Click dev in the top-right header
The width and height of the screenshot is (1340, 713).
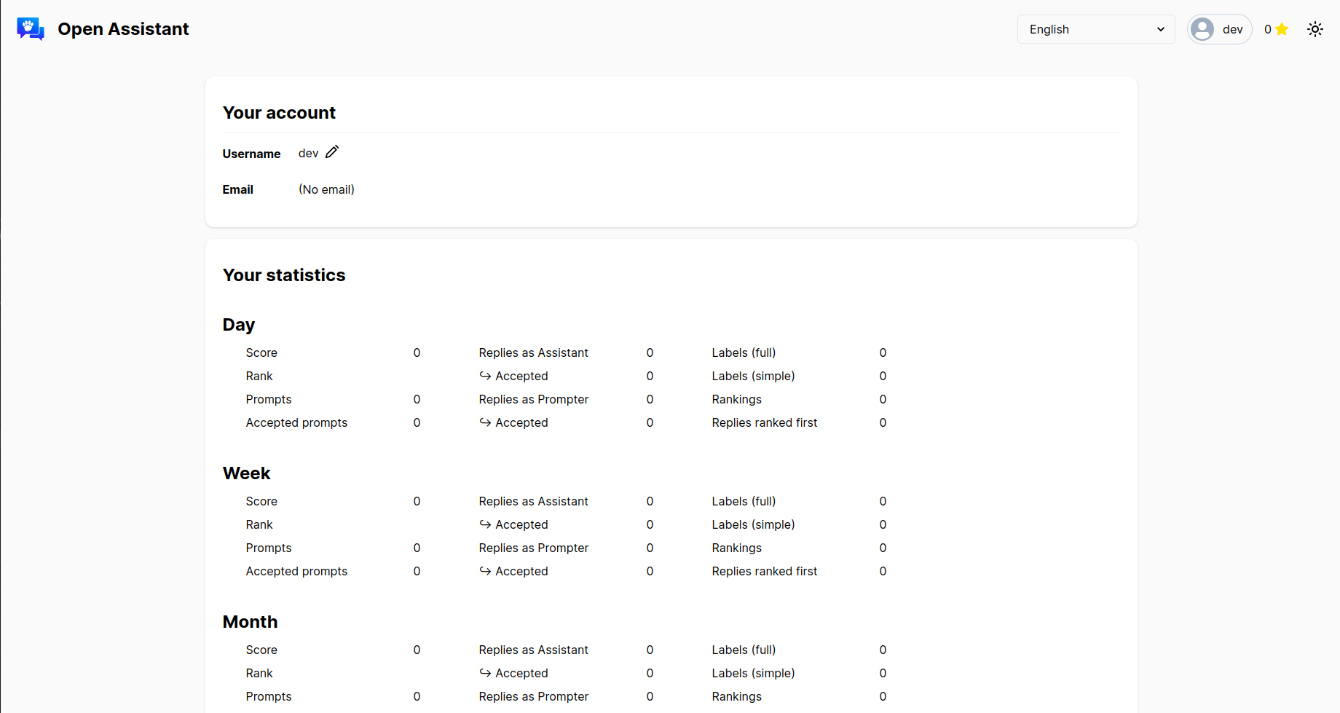pyautogui.click(x=1233, y=29)
